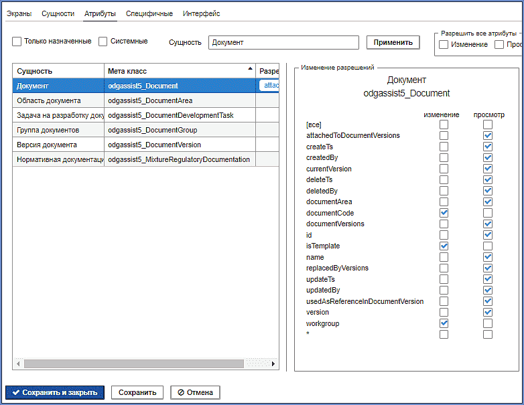Click the odgassist5_DocumentGroup cell
524x405 pixels.
click(x=180, y=130)
